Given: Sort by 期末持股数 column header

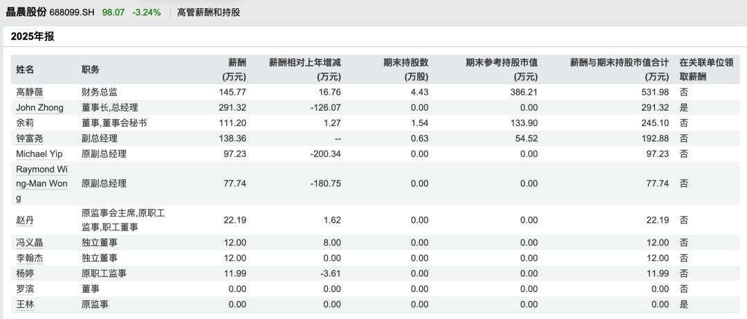Looking at the screenshot, I should 406,70.
